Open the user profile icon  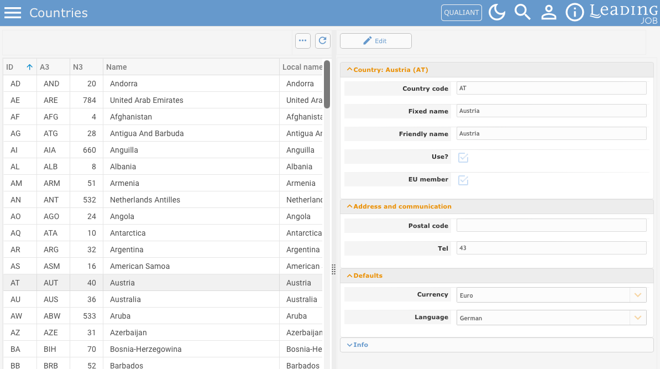[548, 12]
